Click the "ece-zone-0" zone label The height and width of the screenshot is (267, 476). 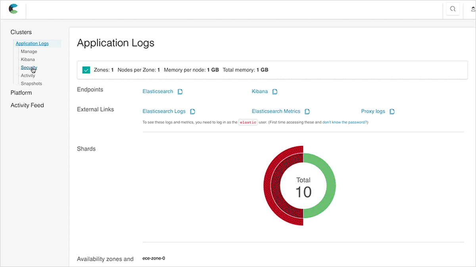154,258
